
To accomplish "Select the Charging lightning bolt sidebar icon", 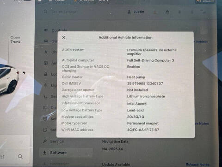I will point(46,52).
